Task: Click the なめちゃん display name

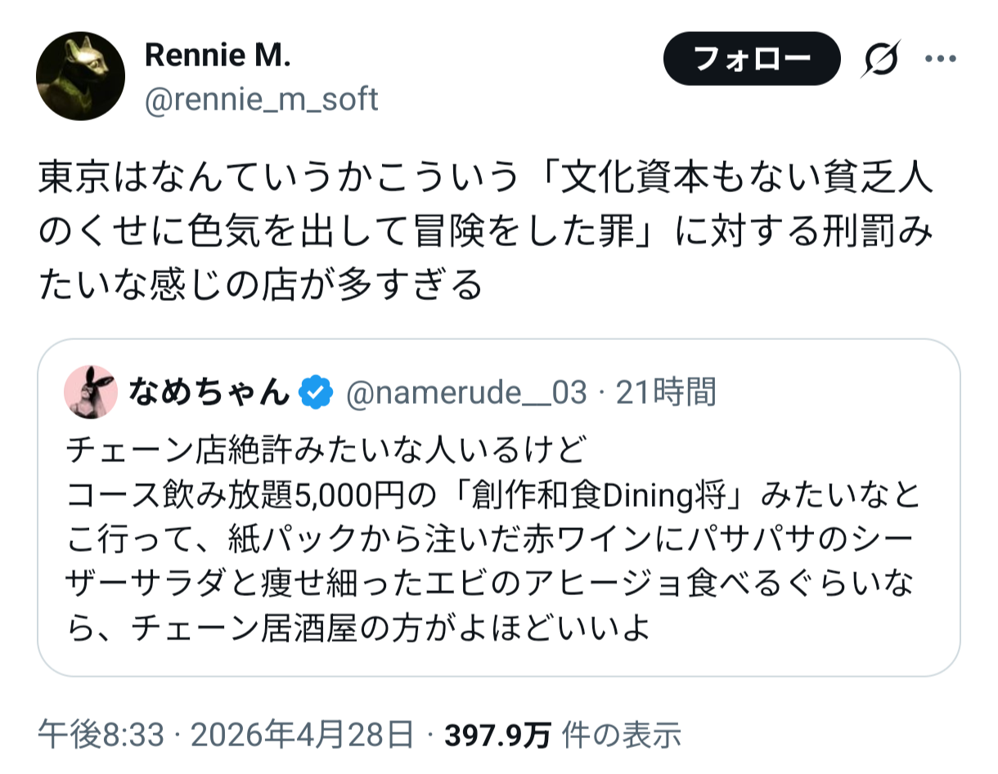Action: 208,393
